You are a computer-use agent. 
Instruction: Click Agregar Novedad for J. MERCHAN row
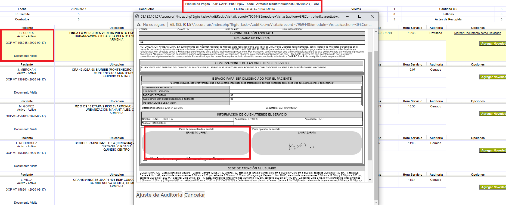492,77
